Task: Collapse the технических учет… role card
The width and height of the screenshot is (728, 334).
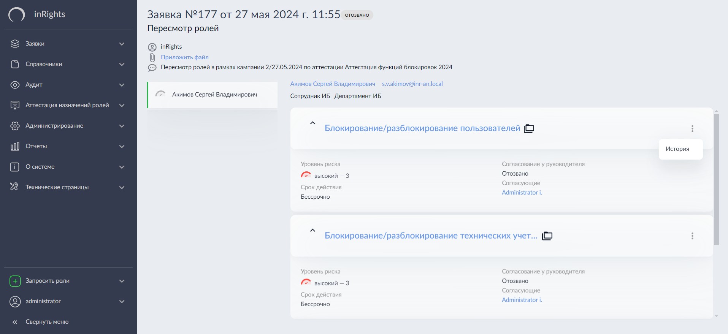Action: 312,230
